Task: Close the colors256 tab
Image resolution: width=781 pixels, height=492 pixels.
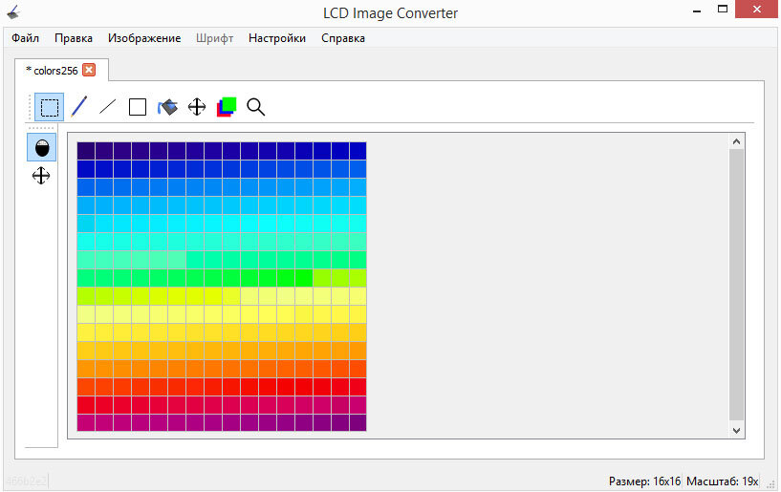Action: point(89,70)
